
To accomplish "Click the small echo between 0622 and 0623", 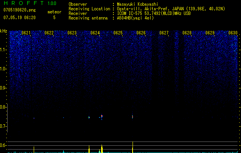I will tap(63, 118).
